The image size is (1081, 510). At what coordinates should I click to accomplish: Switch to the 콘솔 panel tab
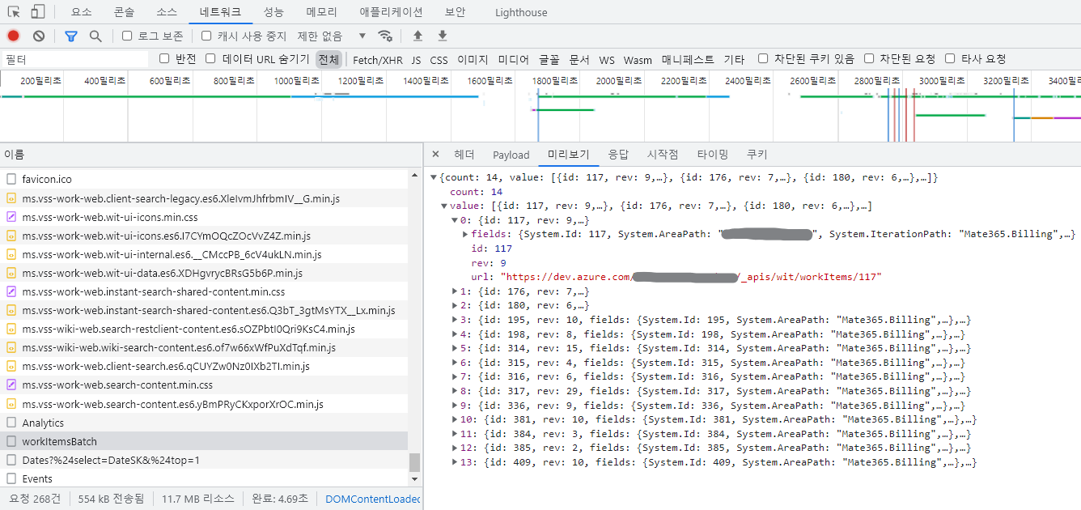[x=124, y=12]
